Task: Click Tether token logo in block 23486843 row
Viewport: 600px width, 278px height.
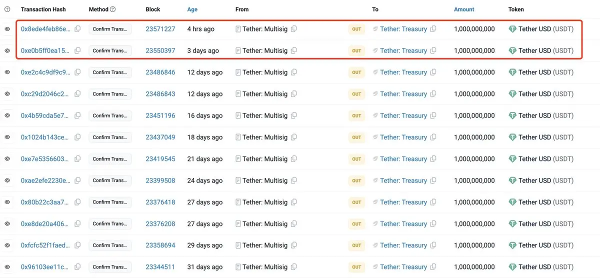Action: point(512,94)
